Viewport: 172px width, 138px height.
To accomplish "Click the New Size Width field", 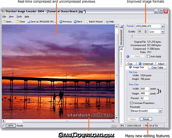I will pyautogui.click(x=144, y=89).
